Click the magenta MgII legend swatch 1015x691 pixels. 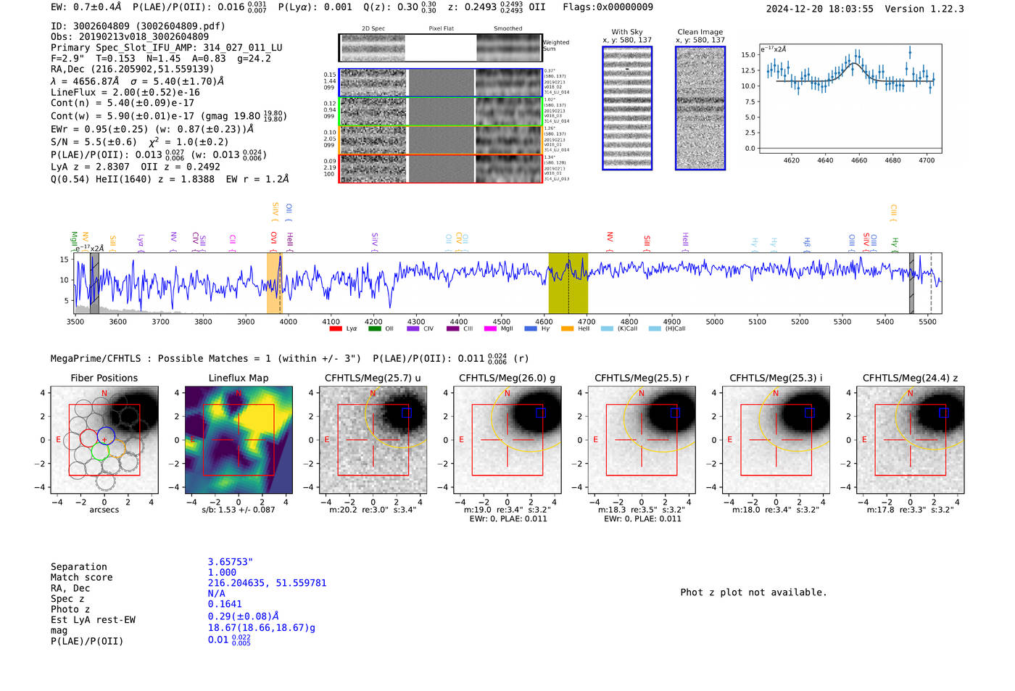point(491,328)
